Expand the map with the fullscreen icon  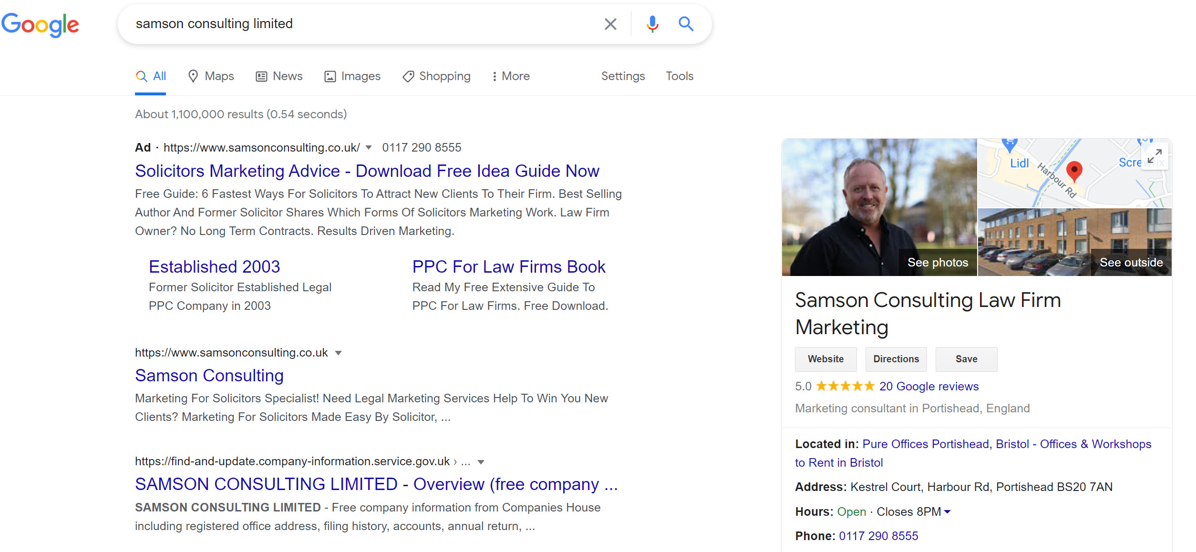coord(1155,156)
